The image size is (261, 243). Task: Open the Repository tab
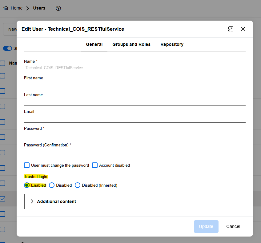pyautogui.click(x=172, y=44)
